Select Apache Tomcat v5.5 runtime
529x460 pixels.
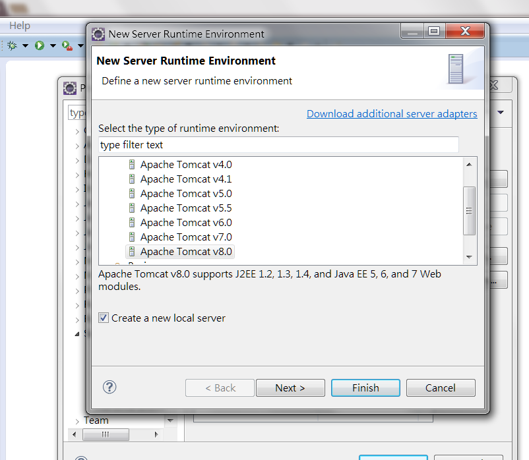pyautogui.click(x=186, y=208)
